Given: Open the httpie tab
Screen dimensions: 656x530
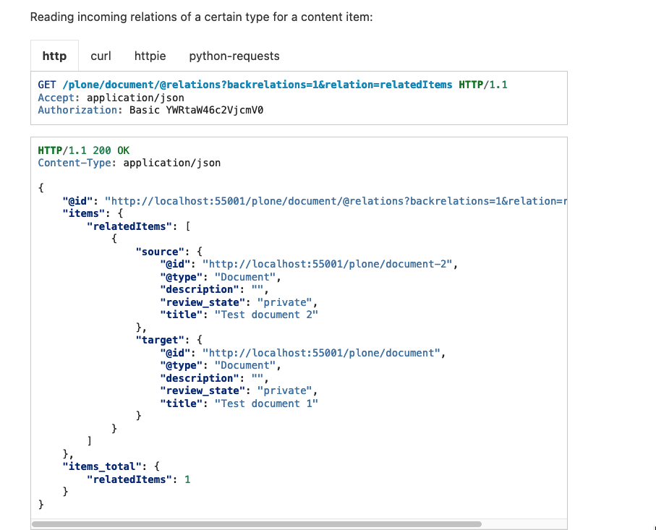Looking at the screenshot, I should pyautogui.click(x=150, y=56).
